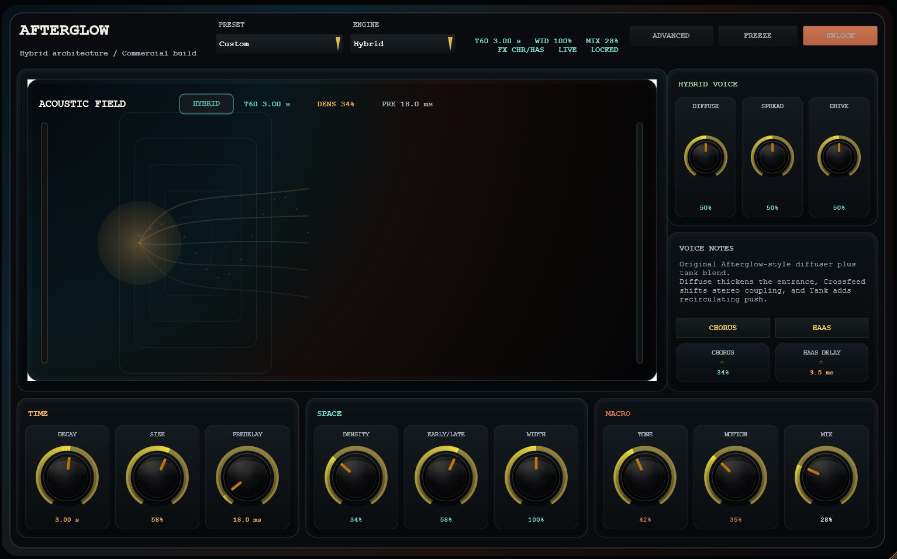Image resolution: width=897 pixels, height=559 pixels.
Task: Click the PREDELAY knob
Action: (x=247, y=477)
